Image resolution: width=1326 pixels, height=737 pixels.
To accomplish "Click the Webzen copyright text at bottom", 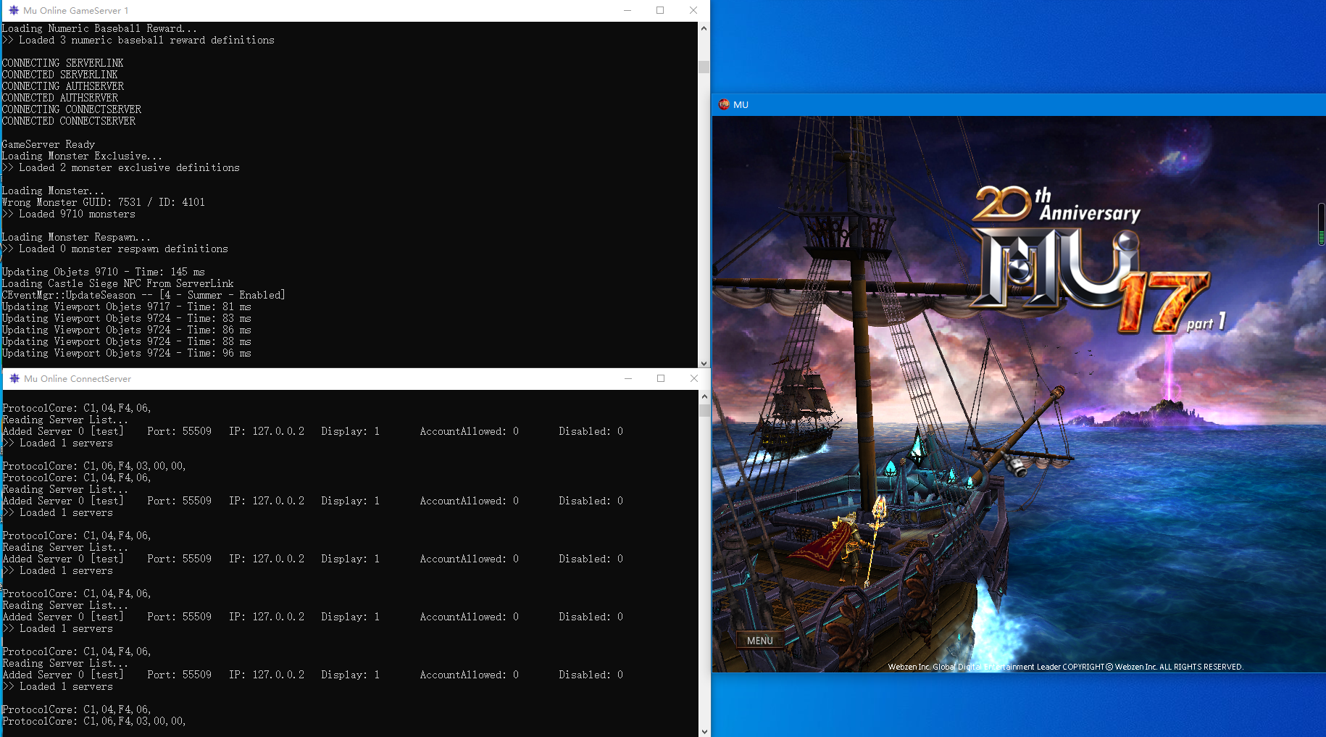I will click(1065, 667).
